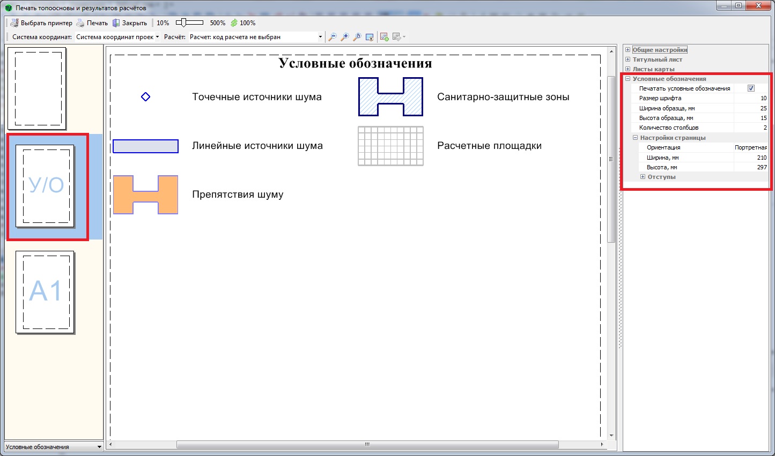Click the Выбрать принтер printer icon
This screenshot has height=456, width=775.
[14, 23]
